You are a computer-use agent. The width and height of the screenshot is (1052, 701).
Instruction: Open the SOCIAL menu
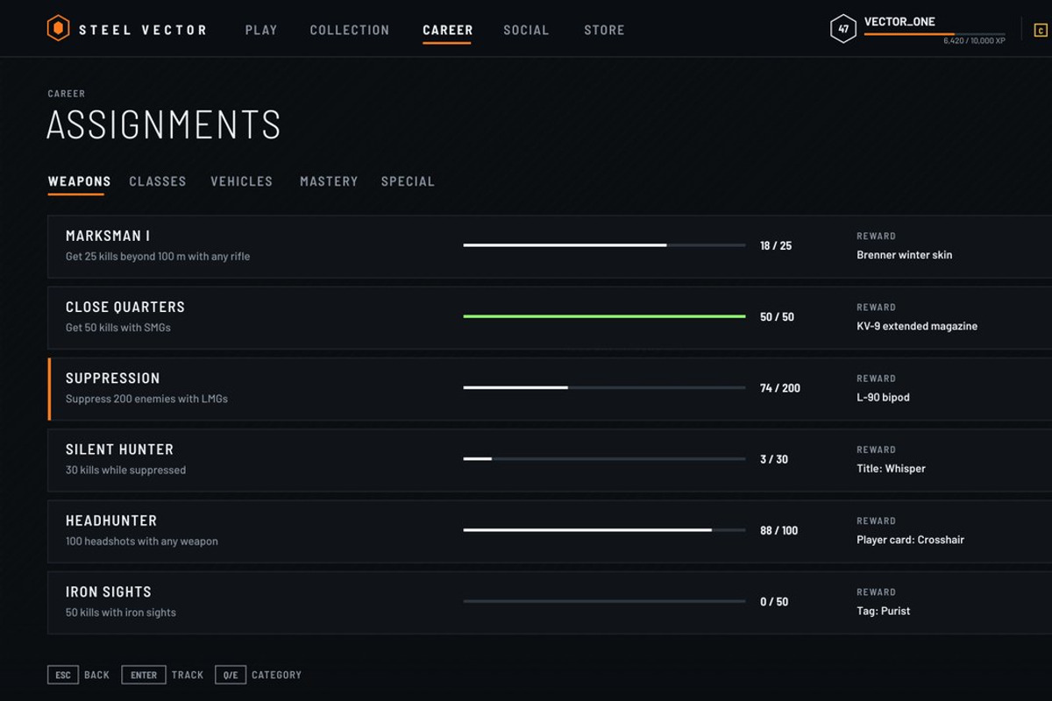tap(526, 30)
